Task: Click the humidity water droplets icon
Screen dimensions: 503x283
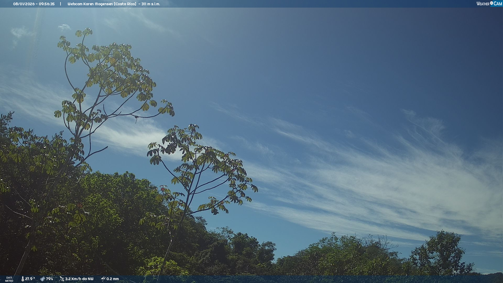Action: coord(42,279)
